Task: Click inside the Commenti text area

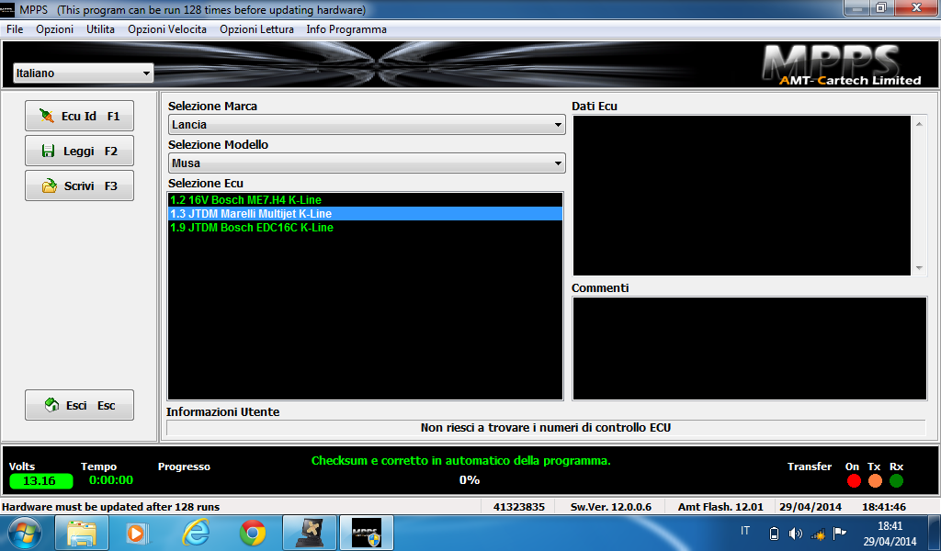Action: pos(750,348)
